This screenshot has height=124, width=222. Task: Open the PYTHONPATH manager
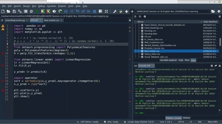pyautogui.click(x=121, y=11)
